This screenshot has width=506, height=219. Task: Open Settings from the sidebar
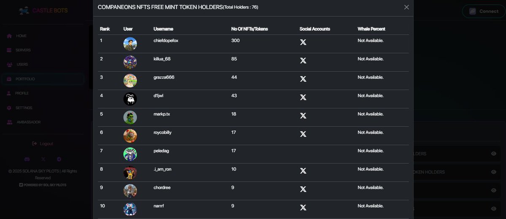(24, 108)
